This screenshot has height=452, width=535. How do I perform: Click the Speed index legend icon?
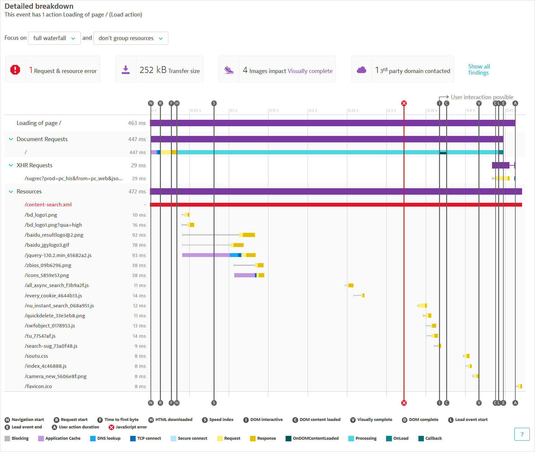tap(205, 420)
